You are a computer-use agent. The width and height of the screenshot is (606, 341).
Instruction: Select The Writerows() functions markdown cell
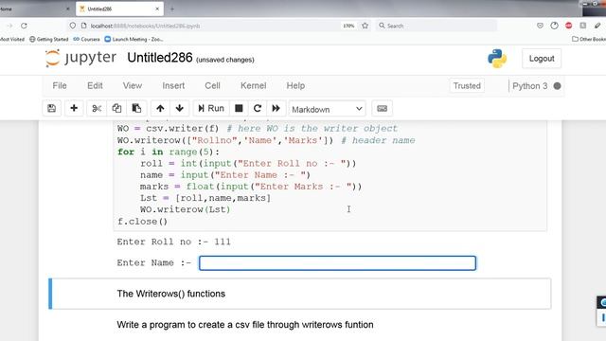pyautogui.click(x=299, y=294)
